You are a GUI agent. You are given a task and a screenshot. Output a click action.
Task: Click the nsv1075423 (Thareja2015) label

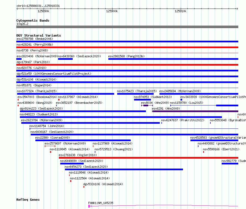(x=137, y=91)
